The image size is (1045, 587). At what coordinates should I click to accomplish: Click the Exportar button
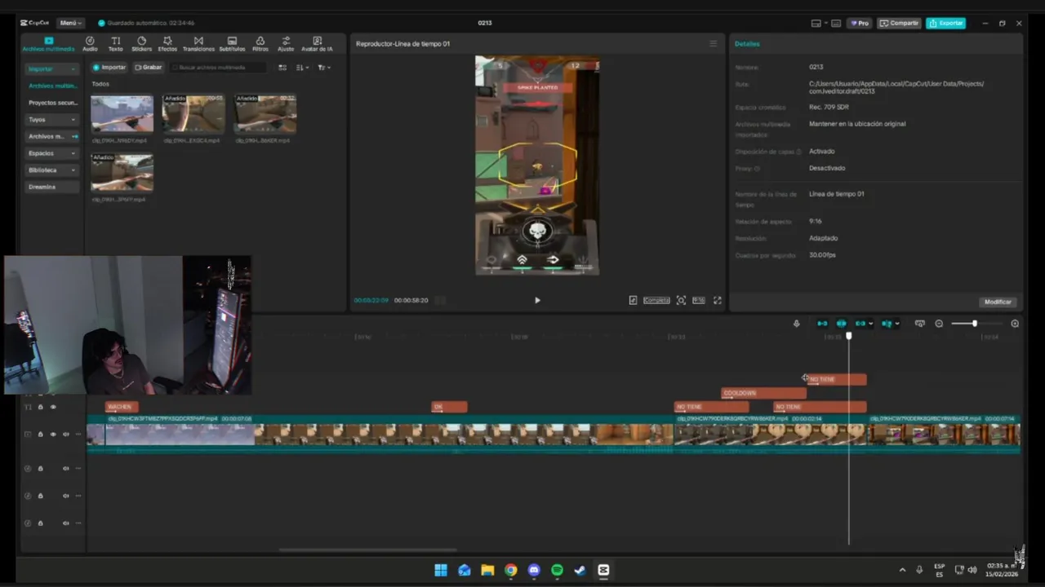[946, 23]
